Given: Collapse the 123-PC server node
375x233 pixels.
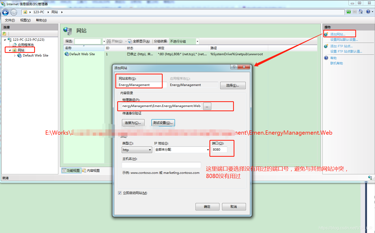Looking at the screenshot, I should (5, 40).
